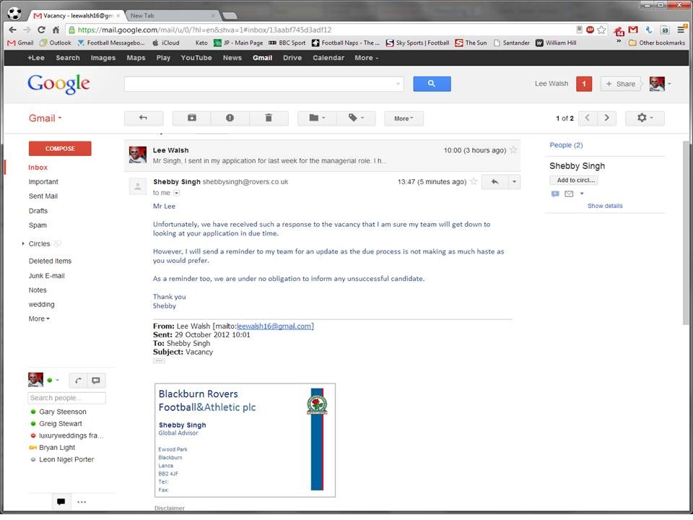Expand the Circles label in sidebar
The width and height of the screenshot is (693, 520).
23,244
